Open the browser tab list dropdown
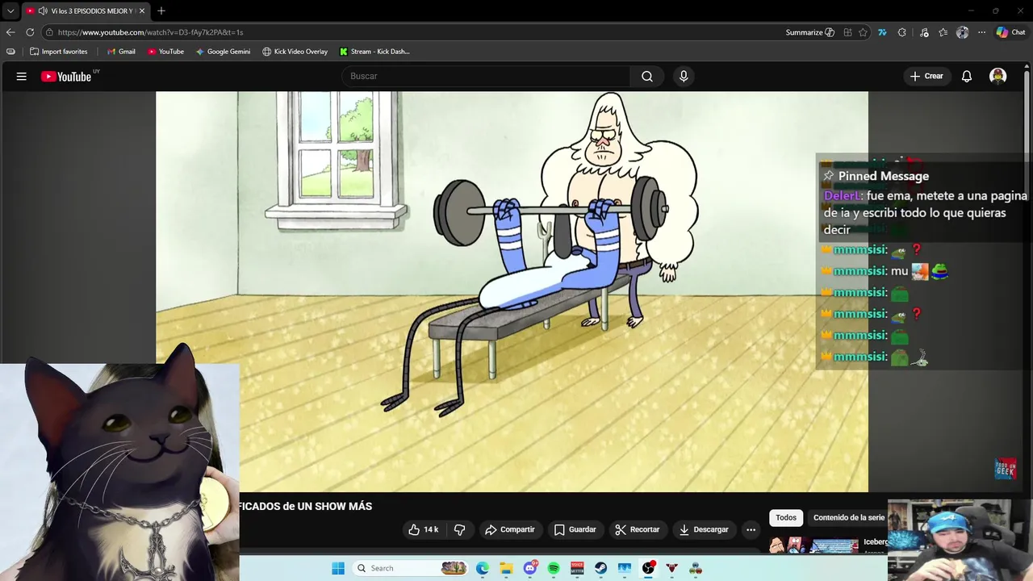Image resolution: width=1033 pixels, height=581 pixels. [10, 10]
